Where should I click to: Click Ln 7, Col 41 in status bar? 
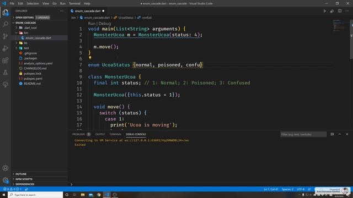(x=271, y=189)
